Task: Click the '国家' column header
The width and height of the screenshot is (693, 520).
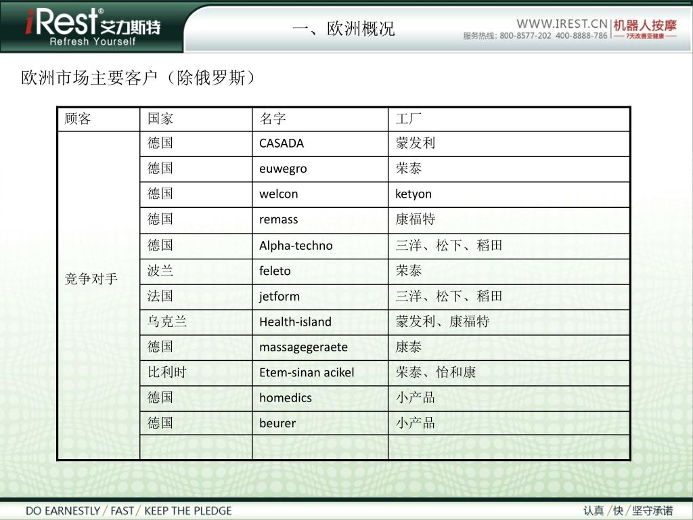Action: pyautogui.click(x=196, y=119)
